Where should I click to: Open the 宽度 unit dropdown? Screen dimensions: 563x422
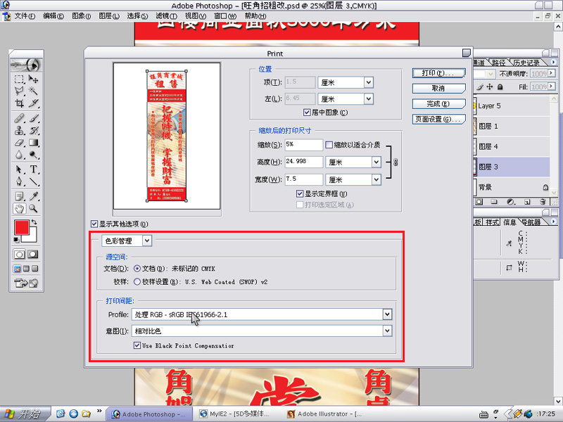pyautogui.click(x=376, y=179)
